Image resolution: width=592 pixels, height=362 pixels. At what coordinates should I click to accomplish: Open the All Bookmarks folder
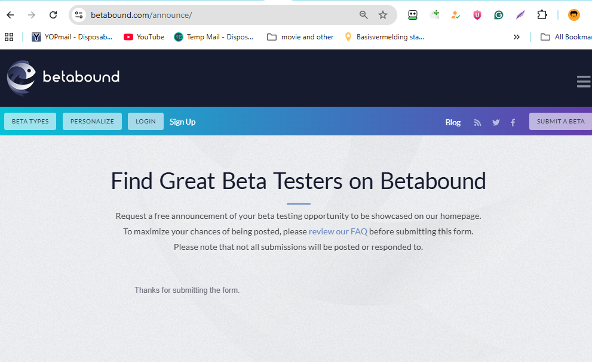tap(565, 37)
